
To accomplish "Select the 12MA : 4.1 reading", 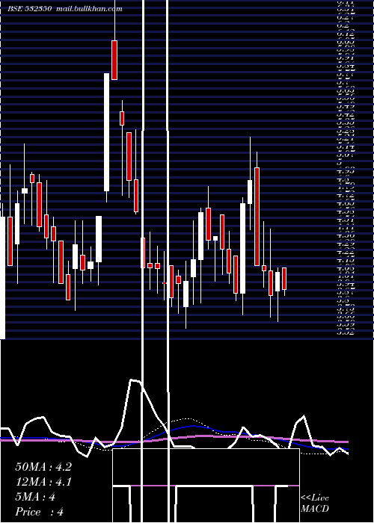I will 43,482.
